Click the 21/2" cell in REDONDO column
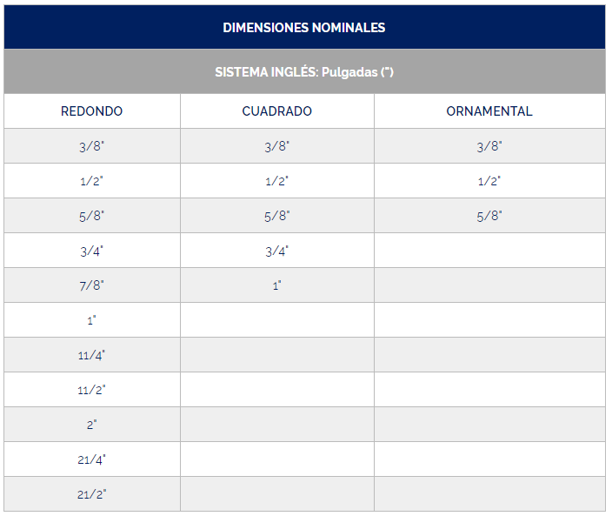This screenshot has width=612, height=516. [91, 494]
